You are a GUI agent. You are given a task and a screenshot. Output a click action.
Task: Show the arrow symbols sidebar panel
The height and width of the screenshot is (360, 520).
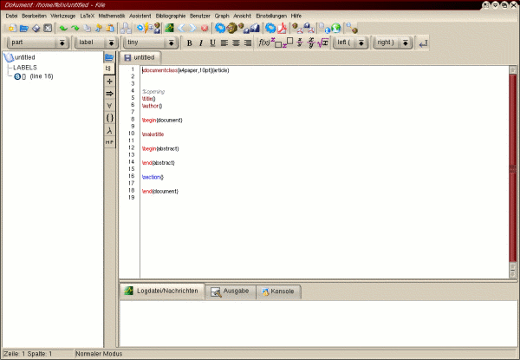109,93
